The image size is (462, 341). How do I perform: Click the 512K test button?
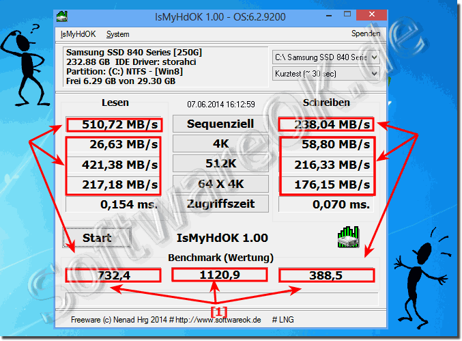220,163
